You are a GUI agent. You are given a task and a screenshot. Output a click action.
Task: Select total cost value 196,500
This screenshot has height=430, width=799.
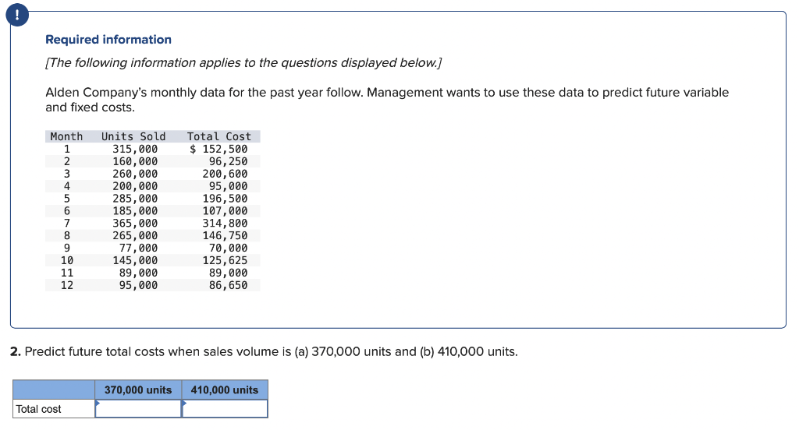coord(225,199)
